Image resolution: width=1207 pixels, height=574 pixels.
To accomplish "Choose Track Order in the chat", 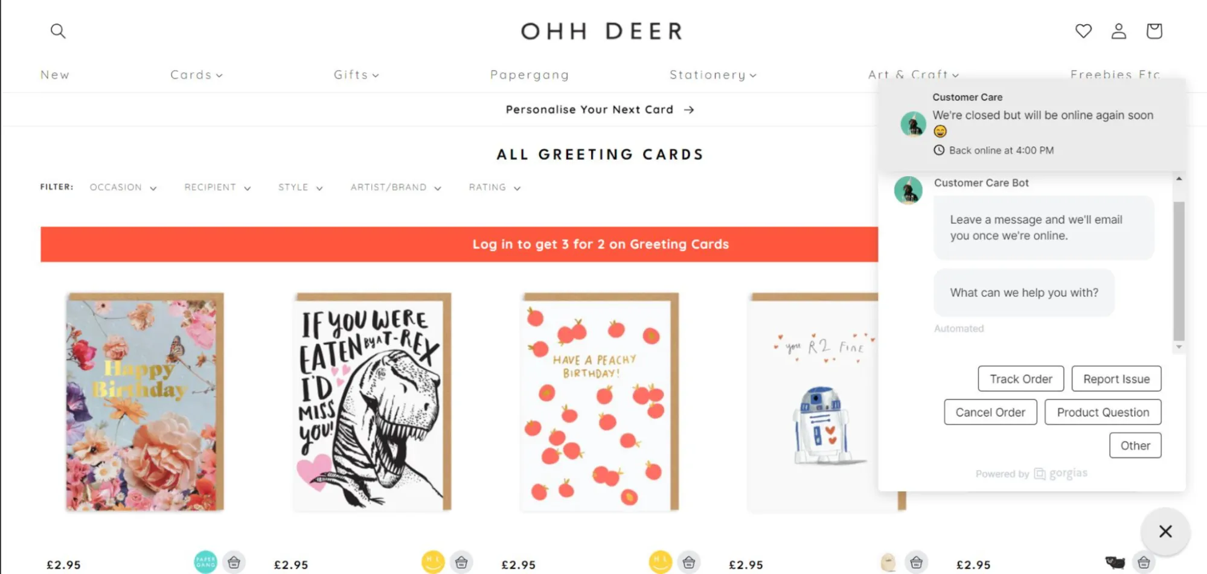I will 1020,379.
